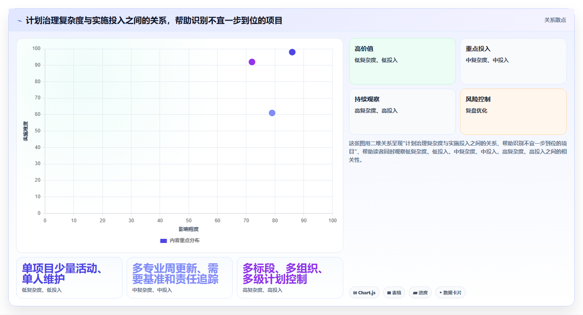
Task: Select the light blue scatter point near 61
Action: point(272,113)
